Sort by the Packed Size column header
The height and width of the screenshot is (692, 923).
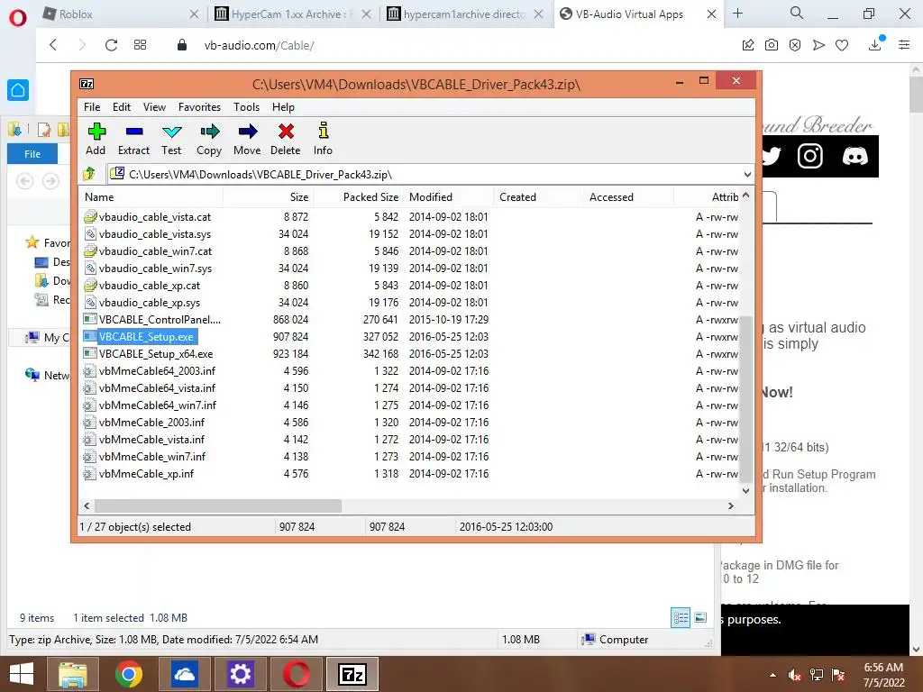click(359, 197)
